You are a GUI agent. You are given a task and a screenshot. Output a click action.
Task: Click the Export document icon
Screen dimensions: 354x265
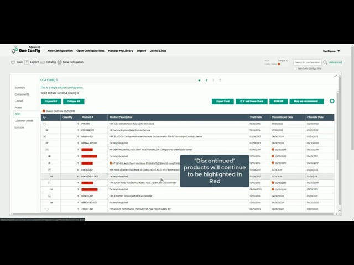[x=27, y=62]
